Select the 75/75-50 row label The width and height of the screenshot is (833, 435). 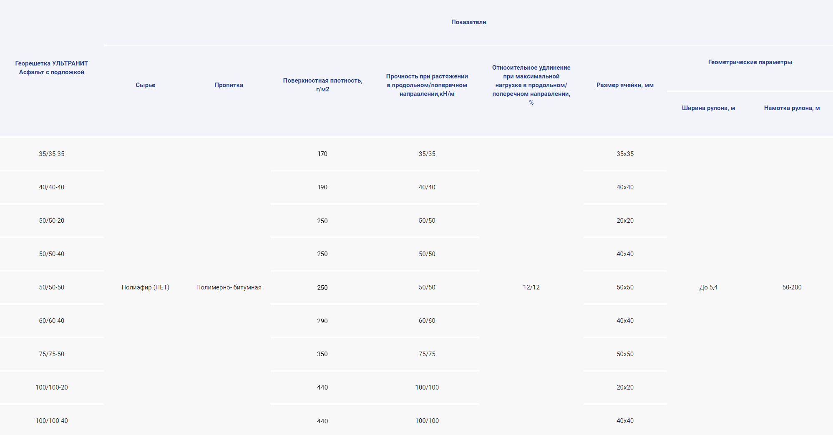pyautogui.click(x=52, y=354)
